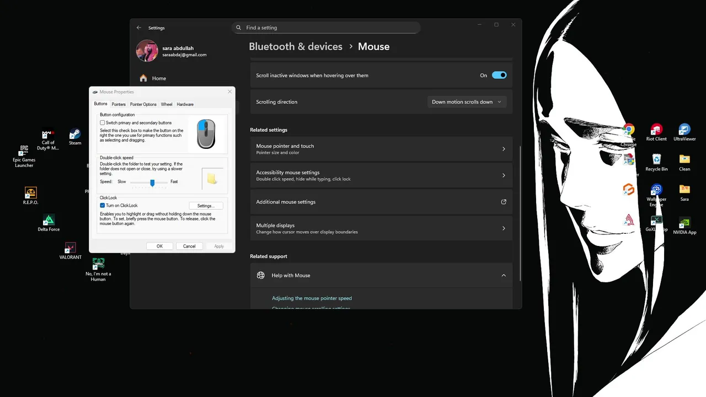This screenshot has height=397, width=706.
Task: Collapse the Help with Mouse section
Action: [504, 275]
